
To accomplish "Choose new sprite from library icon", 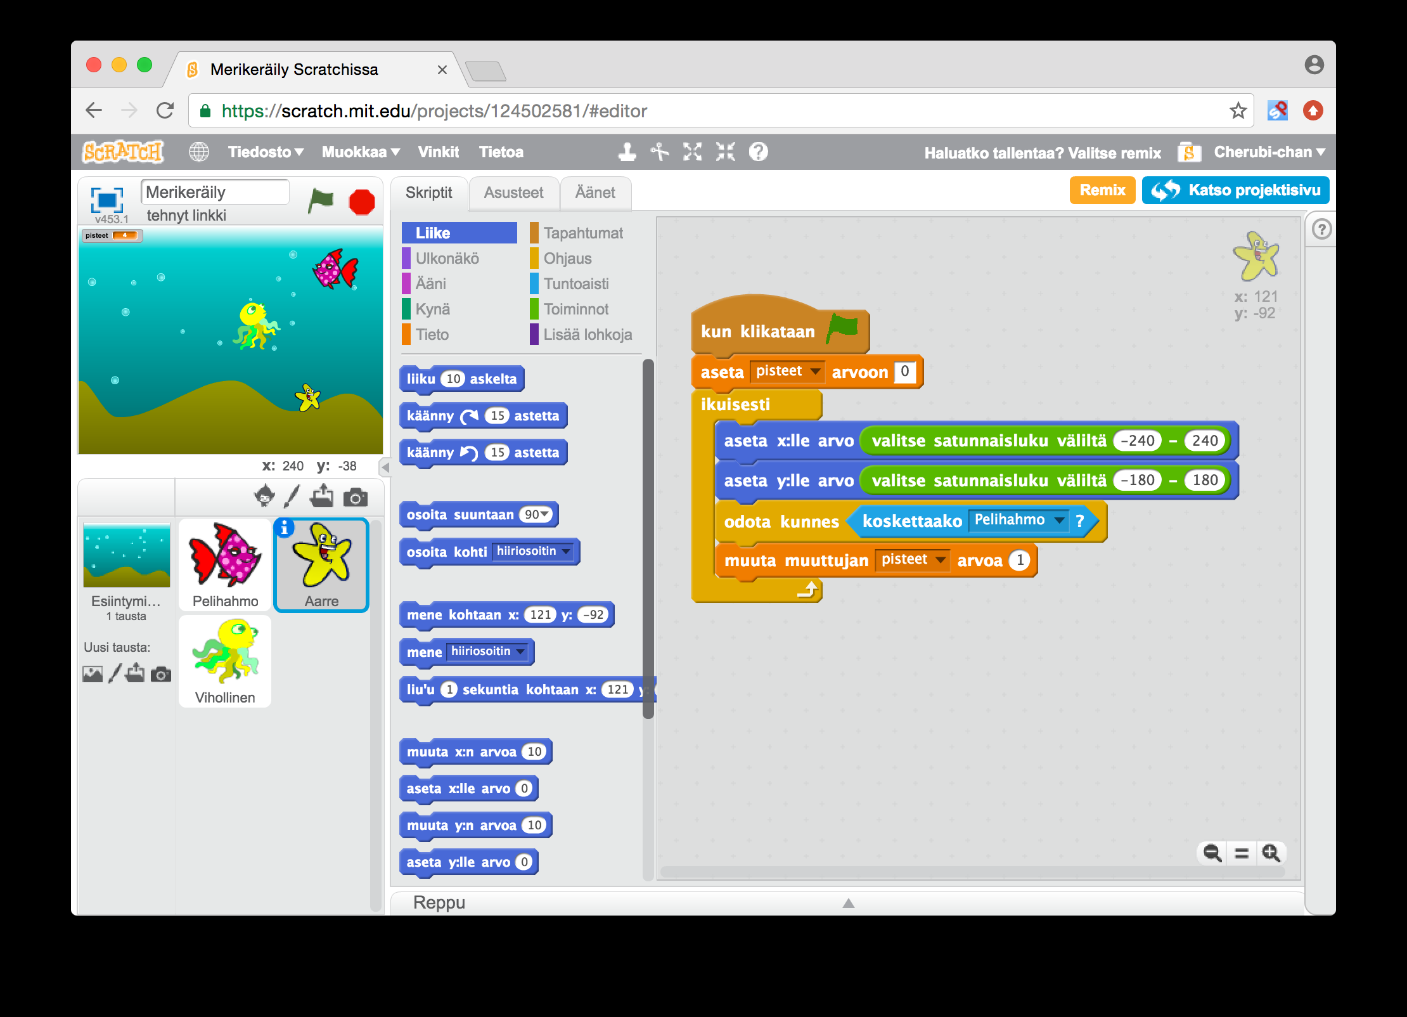I will coord(265,496).
